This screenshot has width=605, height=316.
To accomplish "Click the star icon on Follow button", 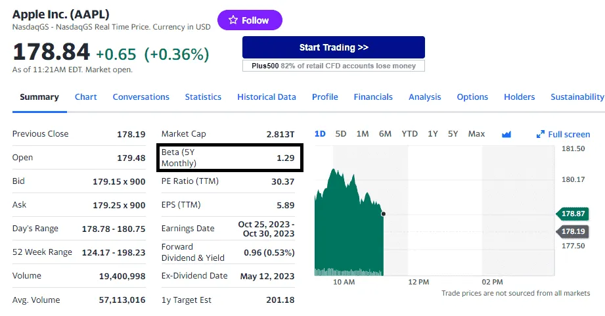I will (x=233, y=20).
